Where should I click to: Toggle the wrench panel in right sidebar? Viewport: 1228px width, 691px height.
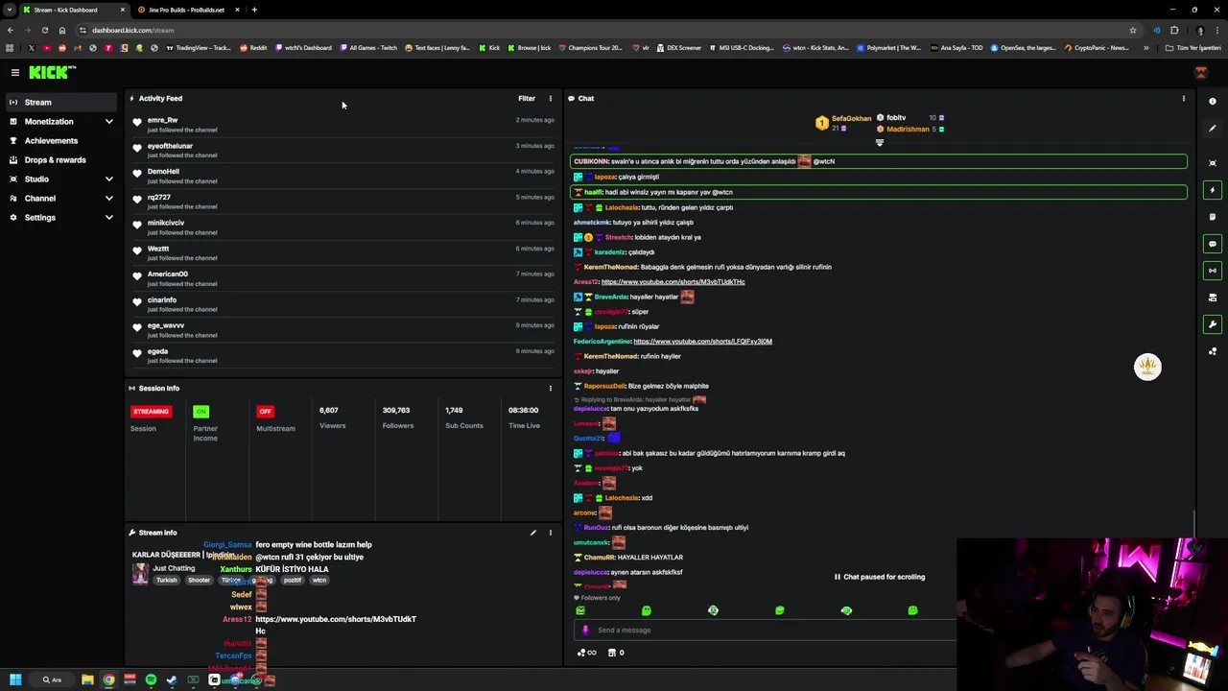click(1213, 324)
